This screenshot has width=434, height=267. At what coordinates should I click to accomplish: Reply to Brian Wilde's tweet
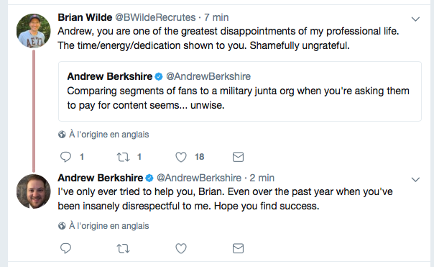pos(65,157)
